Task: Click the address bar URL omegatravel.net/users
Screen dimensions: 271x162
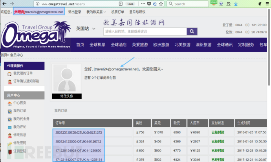Action: pos(63,4)
